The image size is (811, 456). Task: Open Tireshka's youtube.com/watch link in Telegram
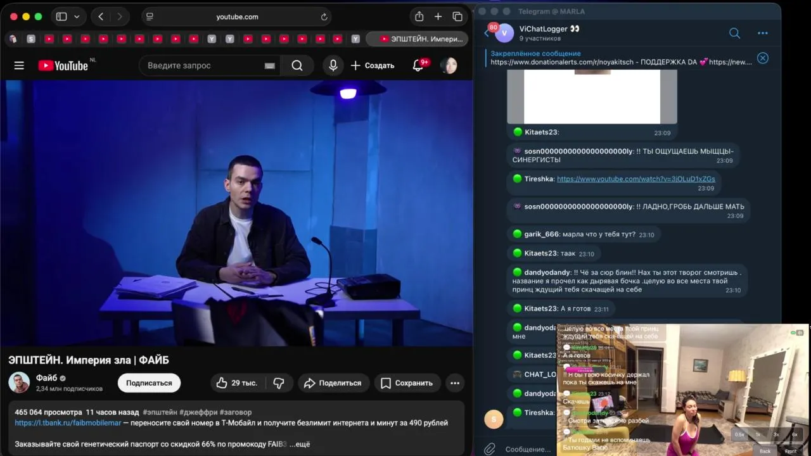[636, 179]
